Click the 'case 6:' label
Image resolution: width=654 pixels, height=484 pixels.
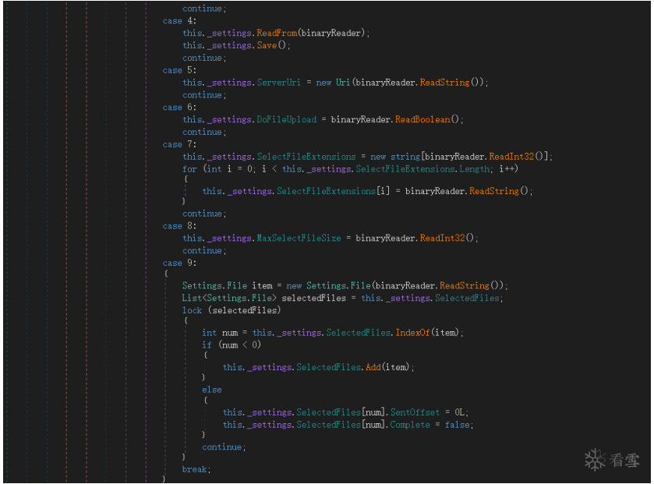tap(179, 107)
